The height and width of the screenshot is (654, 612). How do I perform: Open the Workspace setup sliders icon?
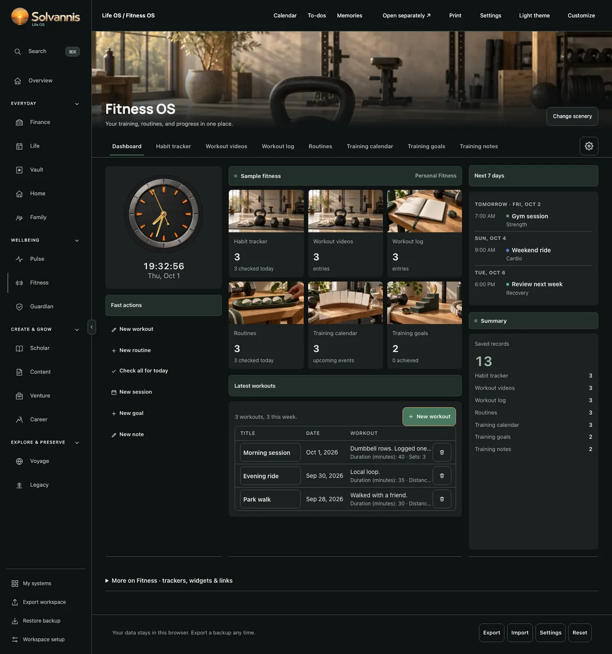[x=15, y=640]
